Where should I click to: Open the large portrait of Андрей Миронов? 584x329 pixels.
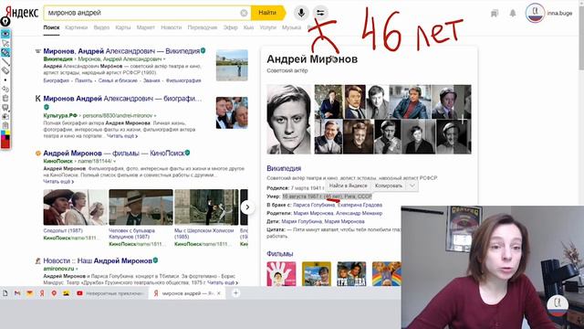(288, 120)
